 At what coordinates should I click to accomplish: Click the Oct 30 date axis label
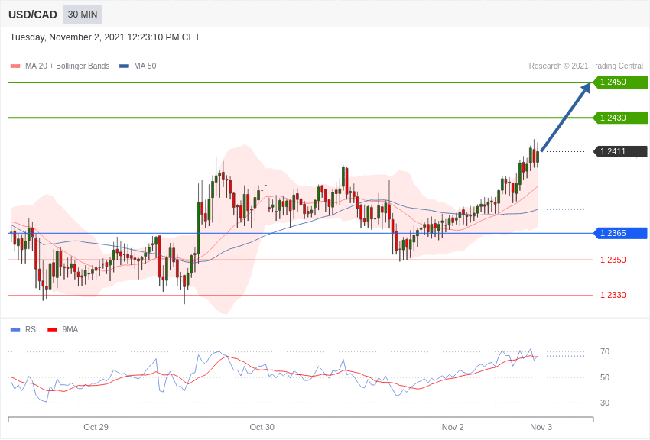point(262,427)
